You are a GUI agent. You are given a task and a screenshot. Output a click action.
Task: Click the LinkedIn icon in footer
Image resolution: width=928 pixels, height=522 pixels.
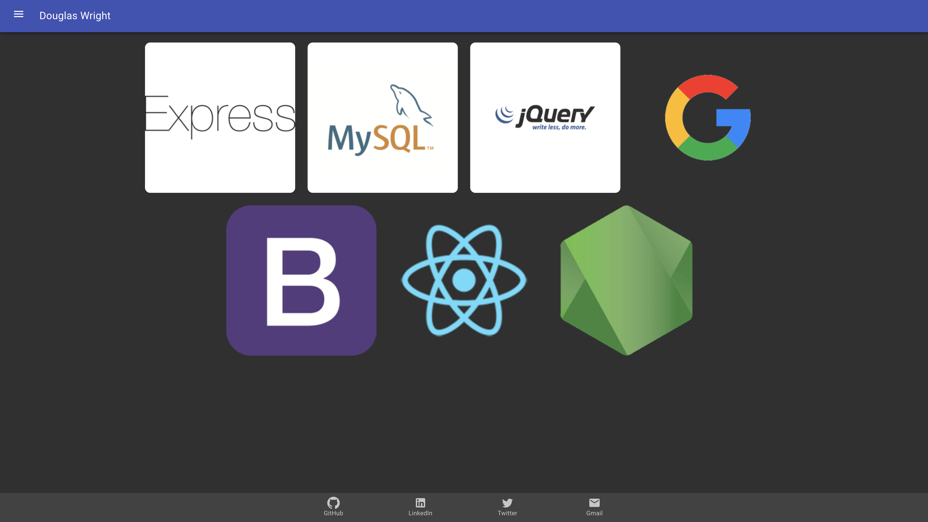[420, 503]
